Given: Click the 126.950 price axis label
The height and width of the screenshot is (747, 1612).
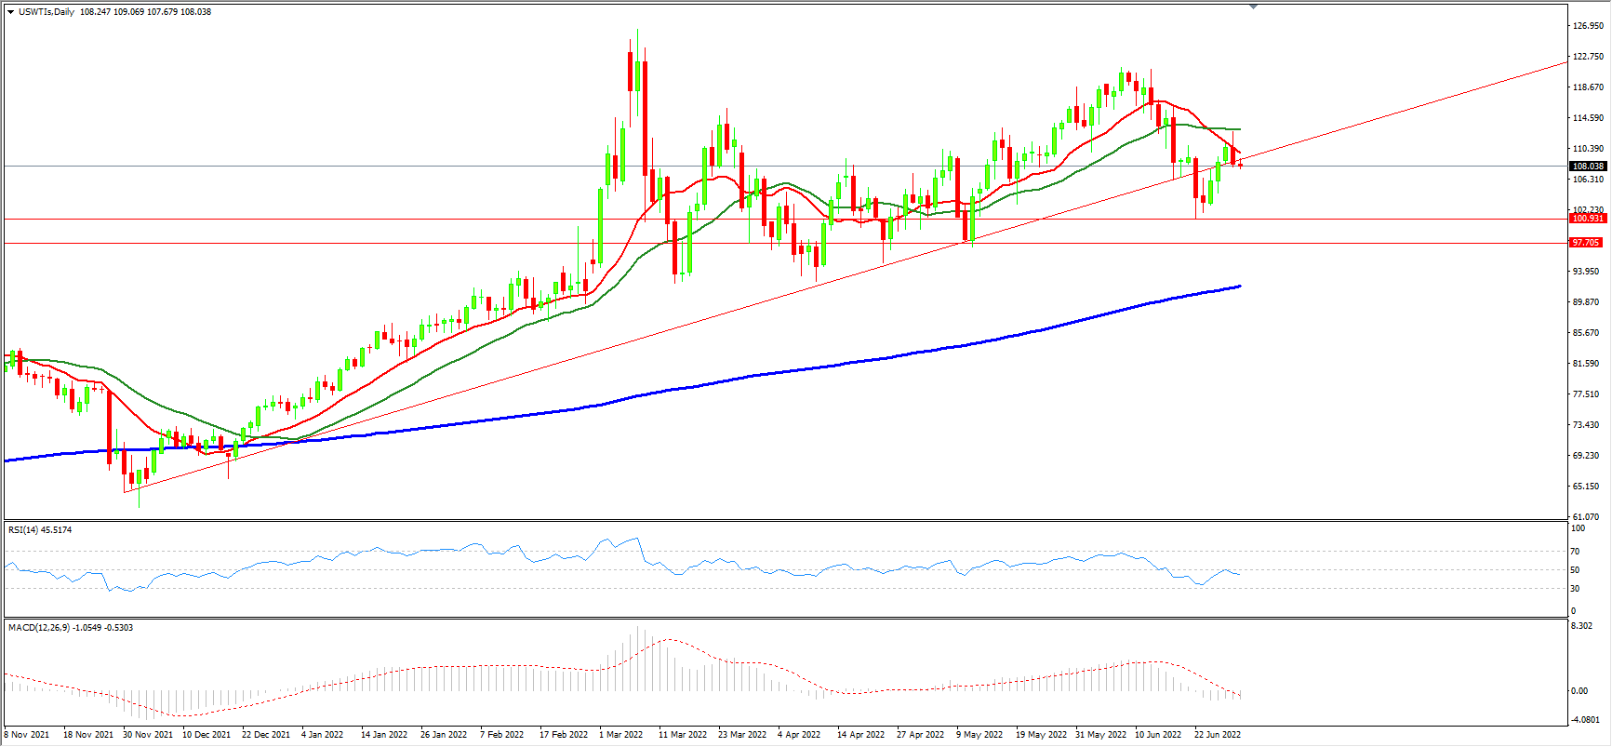Looking at the screenshot, I should coord(1588,26).
